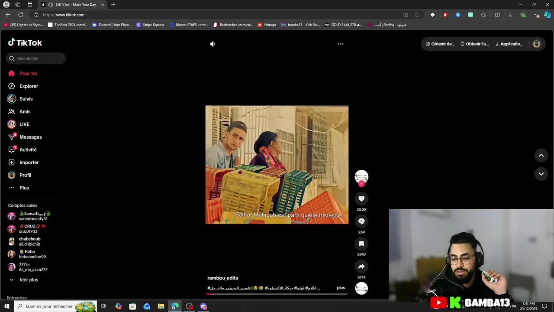Image resolution: width=554 pixels, height=312 pixels.
Task: Expand caption with plus link
Action: point(341,288)
